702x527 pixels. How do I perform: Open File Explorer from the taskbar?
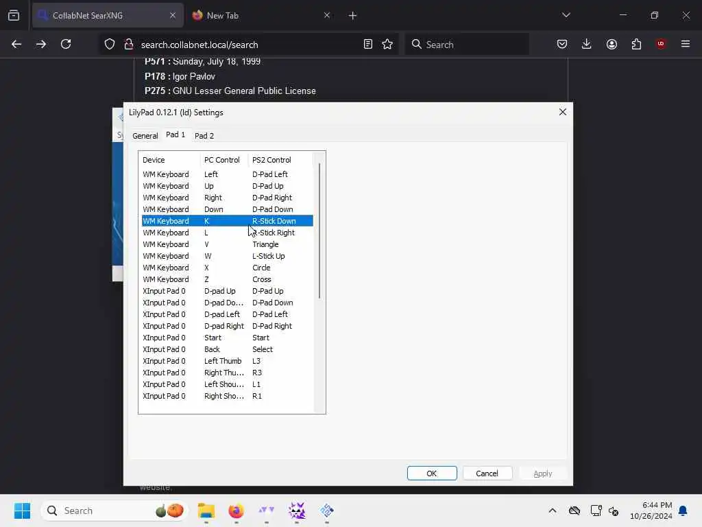tap(206, 511)
